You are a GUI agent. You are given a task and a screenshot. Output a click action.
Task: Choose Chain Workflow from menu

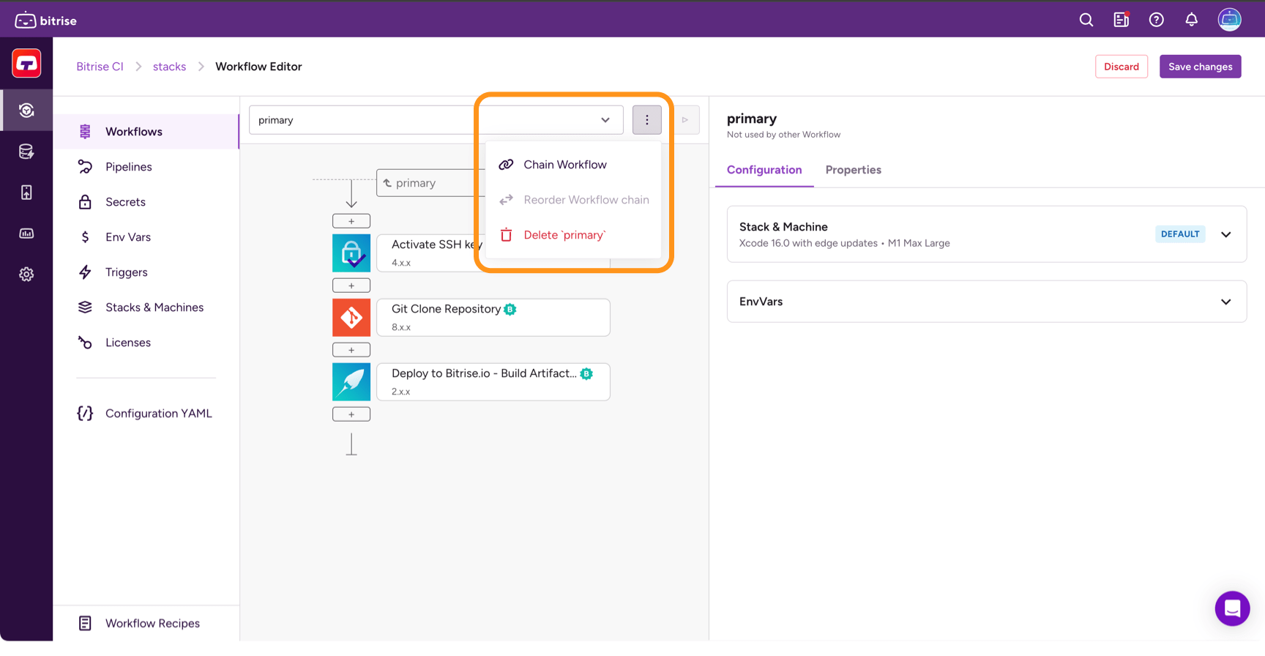tap(573, 165)
